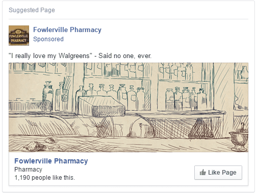The height and width of the screenshot is (195, 257).
Task: Click the '1,190 people like this' text
Action: tap(45, 178)
